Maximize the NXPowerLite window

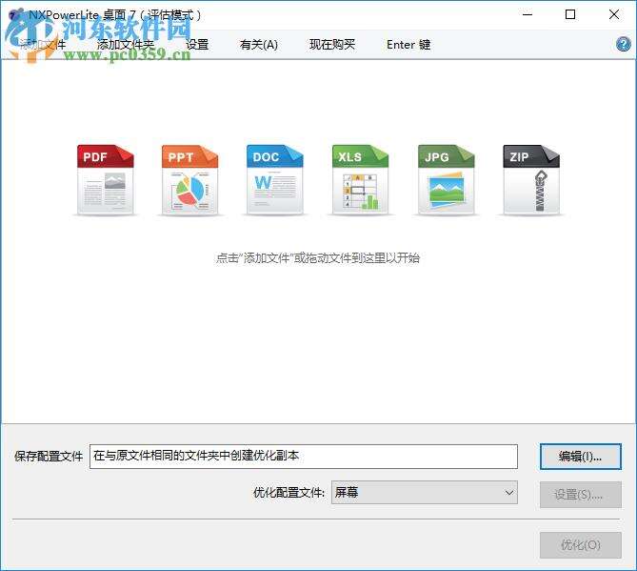tap(570, 14)
